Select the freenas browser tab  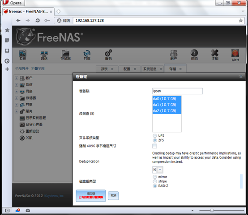[28, 11]
